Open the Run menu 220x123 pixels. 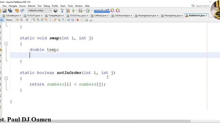click(40, 6)
